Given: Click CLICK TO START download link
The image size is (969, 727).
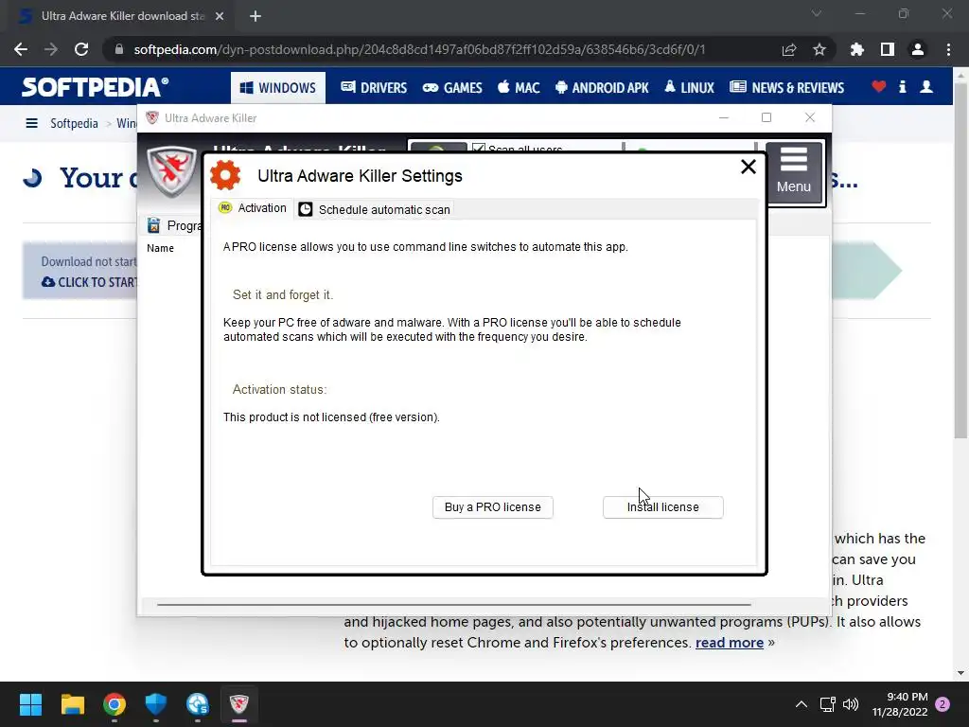Looking at the screenshot, I should tap(89, 282).
